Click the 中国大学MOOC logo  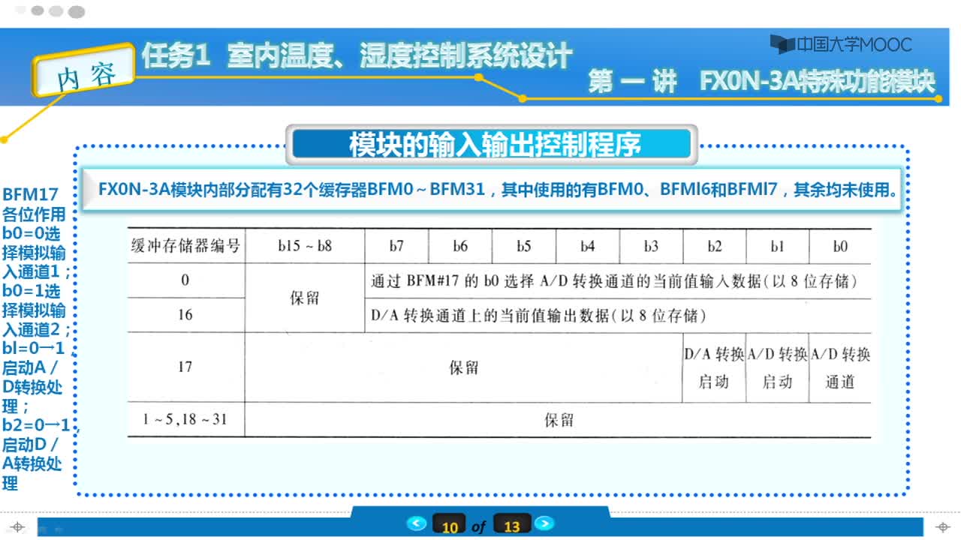tap(842, 44)
